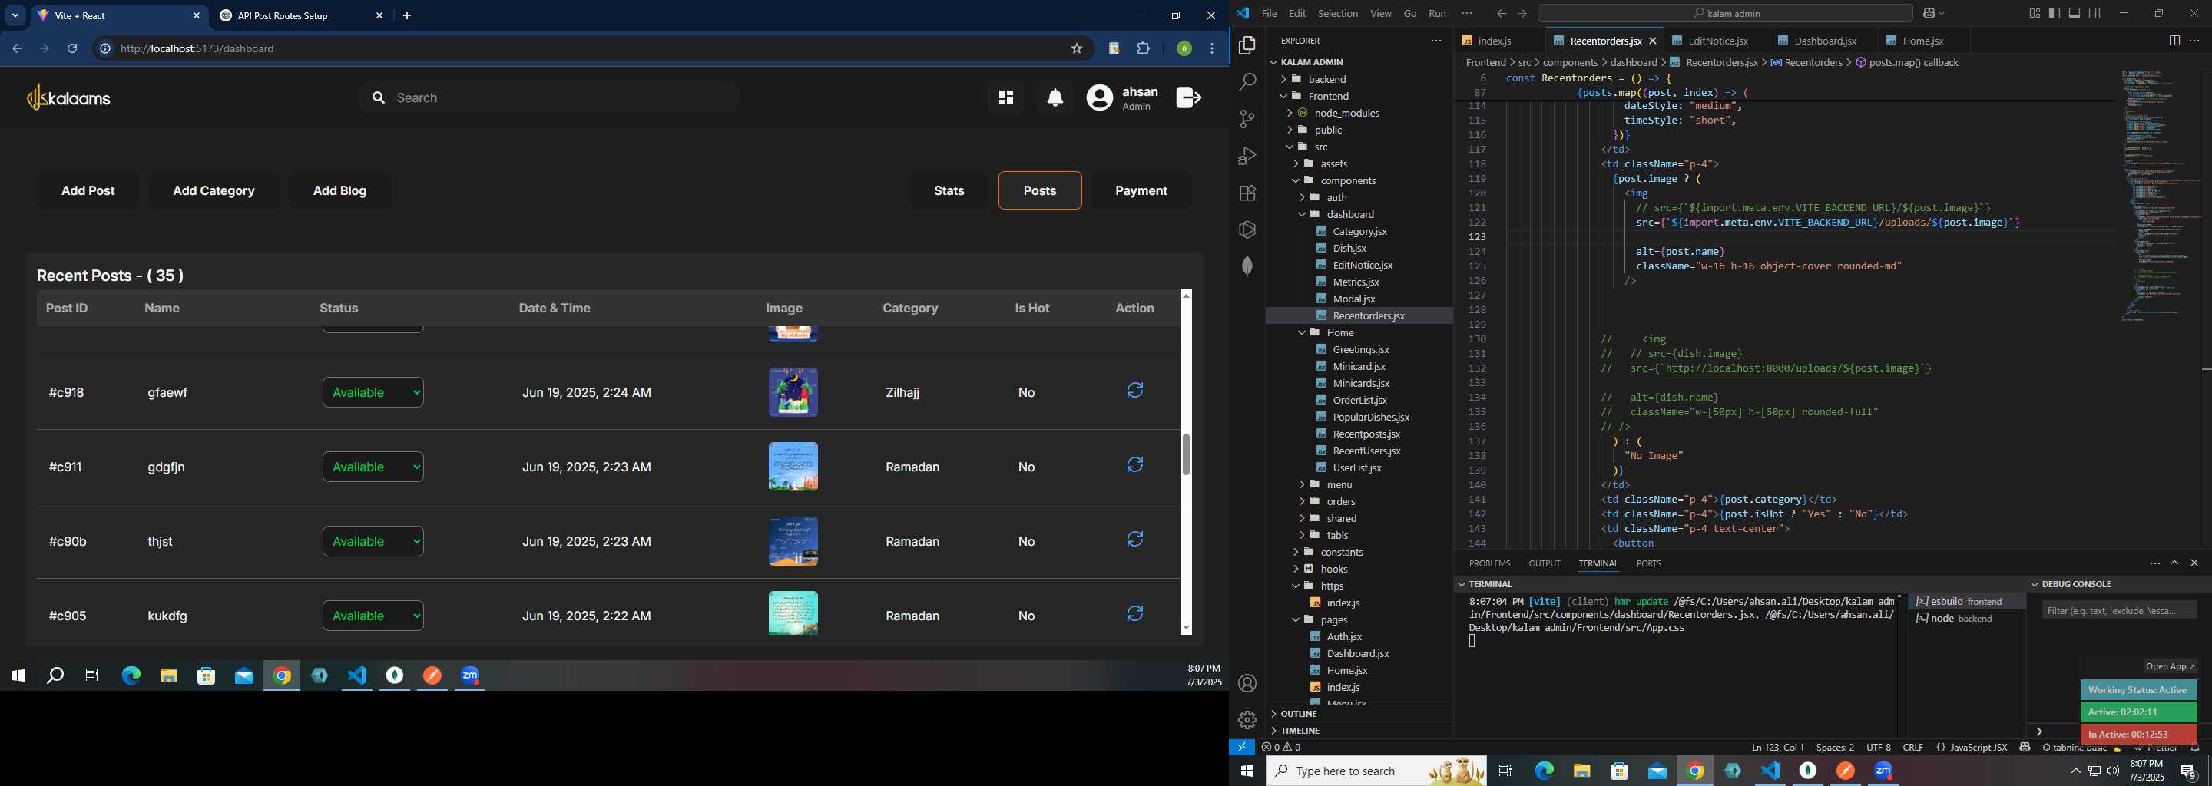Viewport: 2212px width, 786px height.
Task: Close the Recentorders.jsx editor tab
Action: point(1652,41)
